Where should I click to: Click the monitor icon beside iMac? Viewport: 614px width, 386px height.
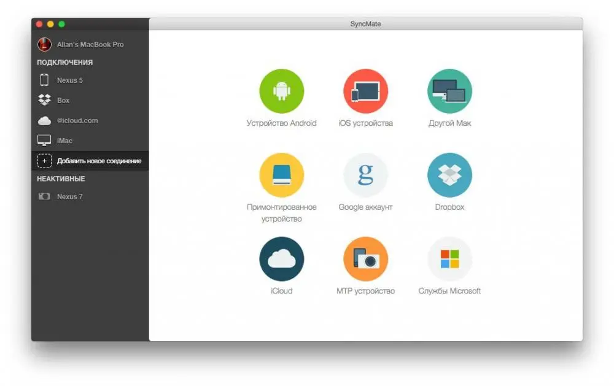click(44, 140)
